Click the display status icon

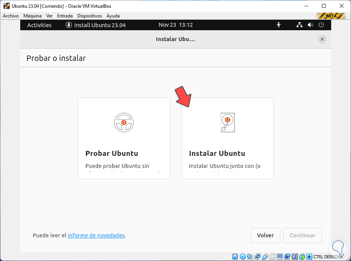coord(279,256)
